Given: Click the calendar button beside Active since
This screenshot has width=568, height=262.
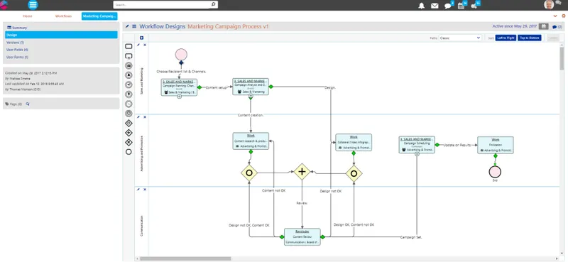Looking at the screenshot, I should click(543, 26).
